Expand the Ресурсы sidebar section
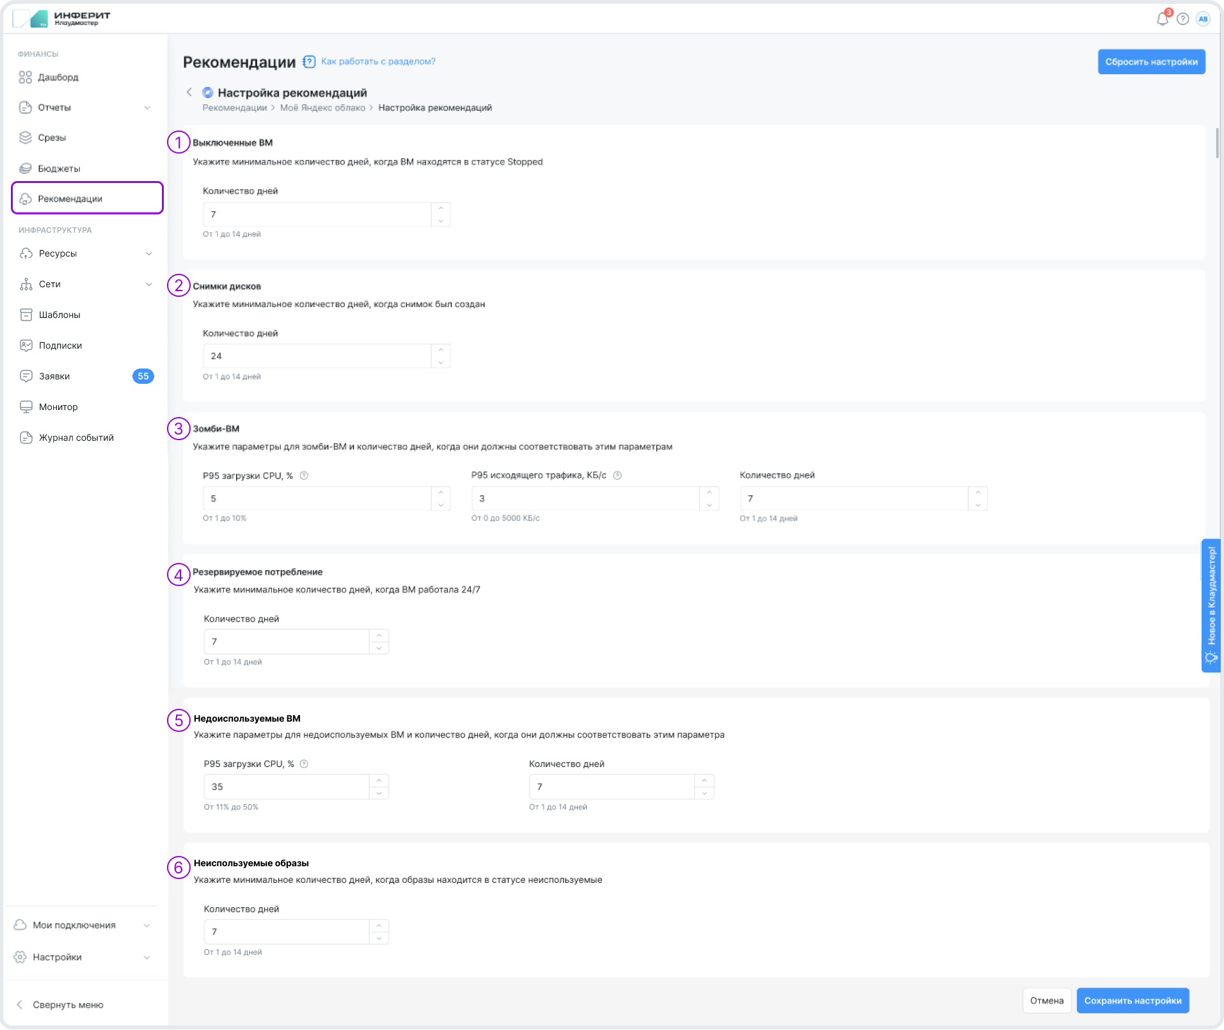1224x1030 pixels. [x=148, y=253]
